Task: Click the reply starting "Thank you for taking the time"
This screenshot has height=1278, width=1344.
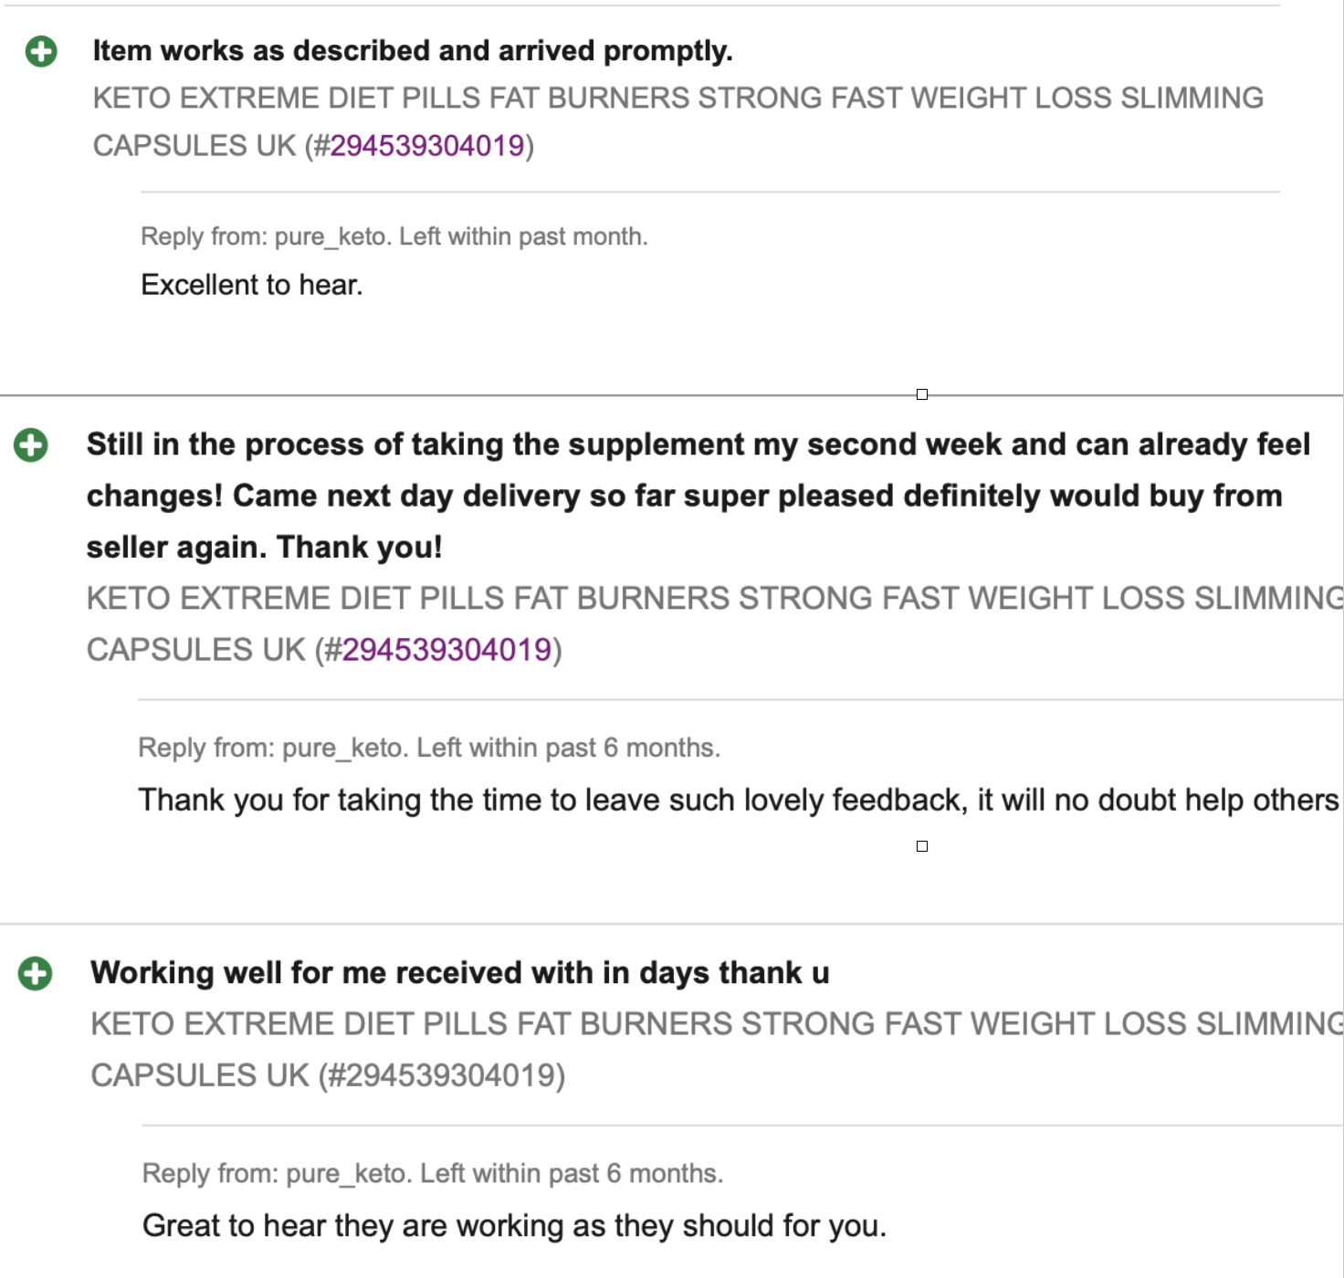Action: point(738,800)
